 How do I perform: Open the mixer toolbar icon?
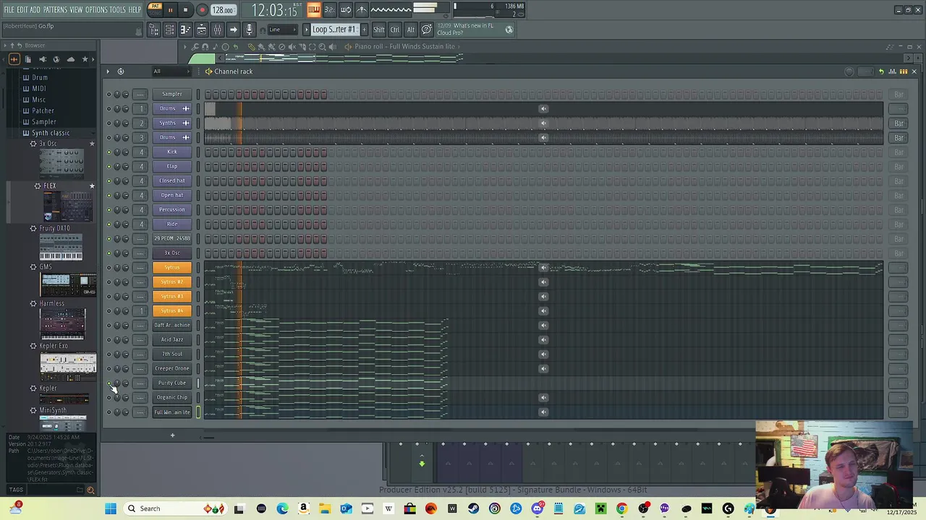point(217,30)
